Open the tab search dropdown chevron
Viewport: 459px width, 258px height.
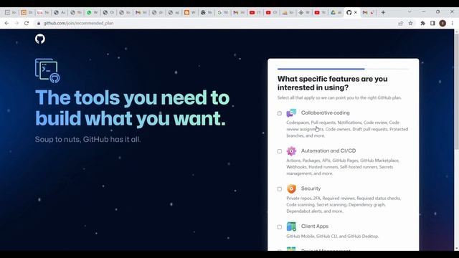(410, 12)
